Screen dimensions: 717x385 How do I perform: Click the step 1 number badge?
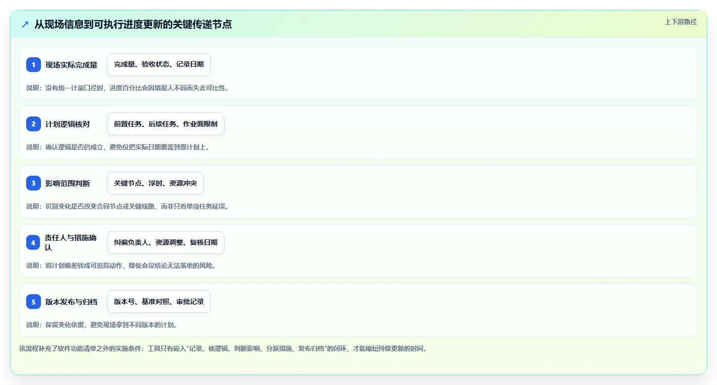coord(34,65)
